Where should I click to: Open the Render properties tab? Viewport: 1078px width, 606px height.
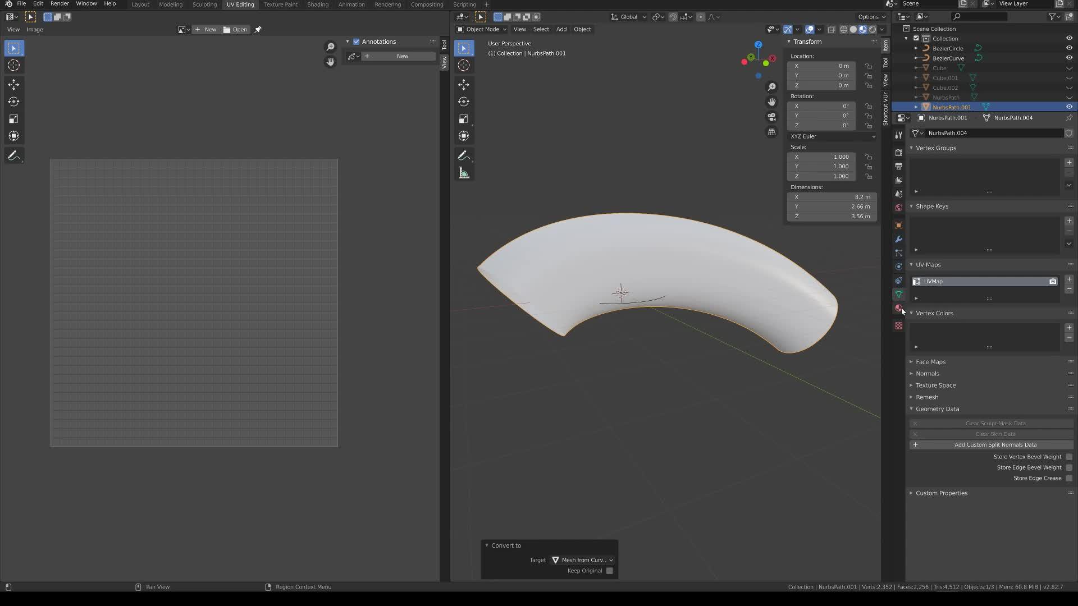(899, 153)
